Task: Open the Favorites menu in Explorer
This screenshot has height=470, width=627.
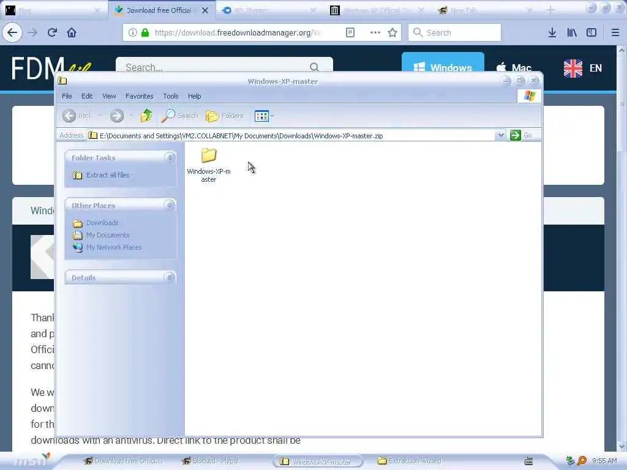Action: coord(139,96)
